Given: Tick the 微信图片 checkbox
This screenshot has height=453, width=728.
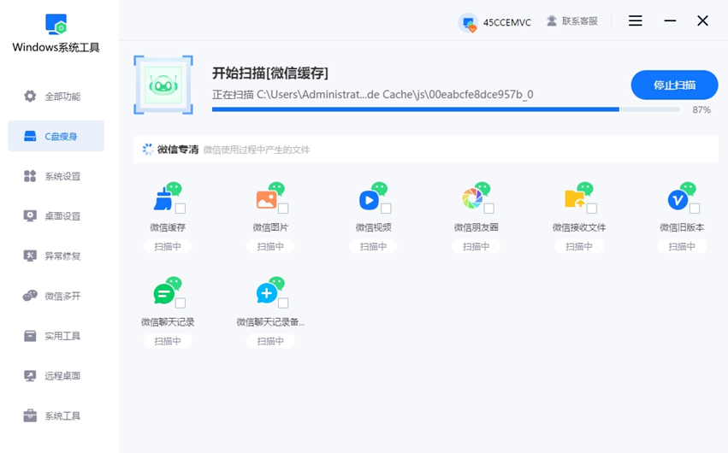Looking at the screenshot, I should pyautogui.click(x=283, y=209).
